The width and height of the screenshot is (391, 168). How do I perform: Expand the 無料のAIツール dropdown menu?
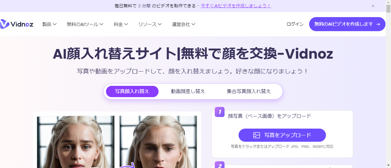click(85, 24)
